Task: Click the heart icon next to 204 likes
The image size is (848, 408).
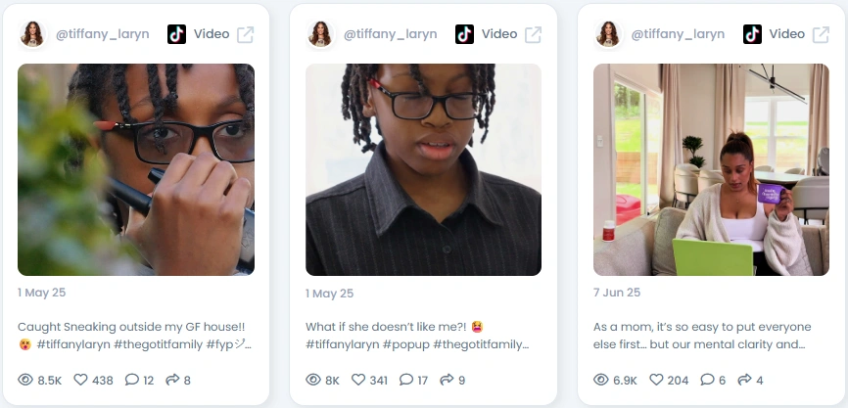Action: pos(656,380)
